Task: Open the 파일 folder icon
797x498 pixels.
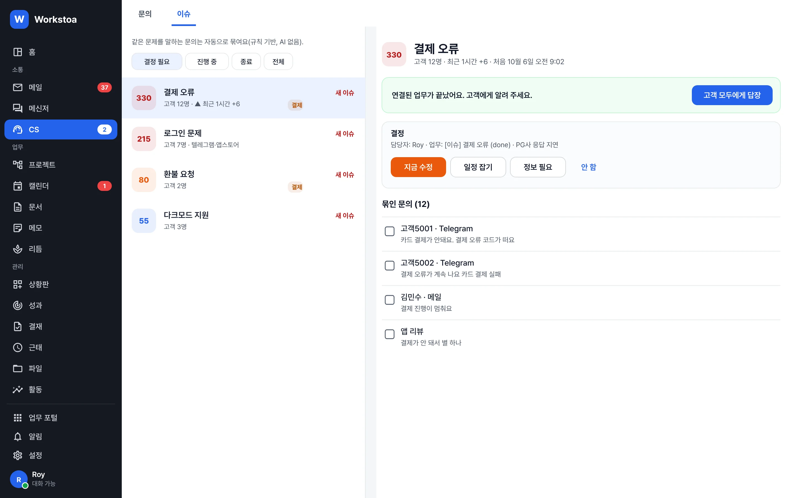Action: (17, 368)
